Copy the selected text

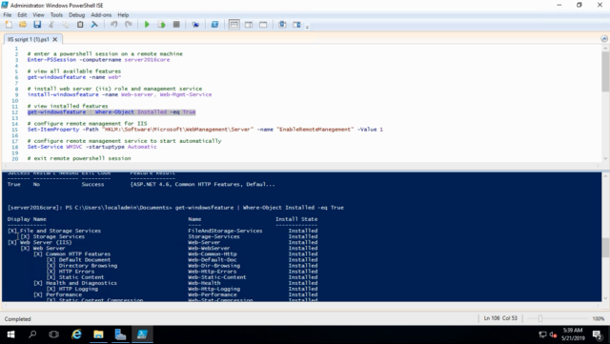click(66, 25)
